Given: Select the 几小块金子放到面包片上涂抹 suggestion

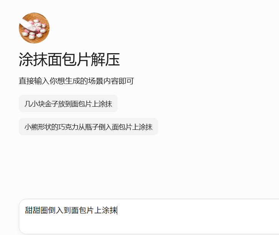Looking at the screenshot, I should click(68, 104).
